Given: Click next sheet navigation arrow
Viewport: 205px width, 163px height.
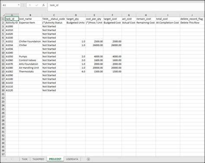Looking at the screenshot, I should (x=11, y=159).
